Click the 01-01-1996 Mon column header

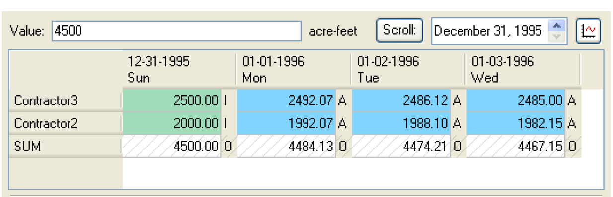[x=294, y=69]
